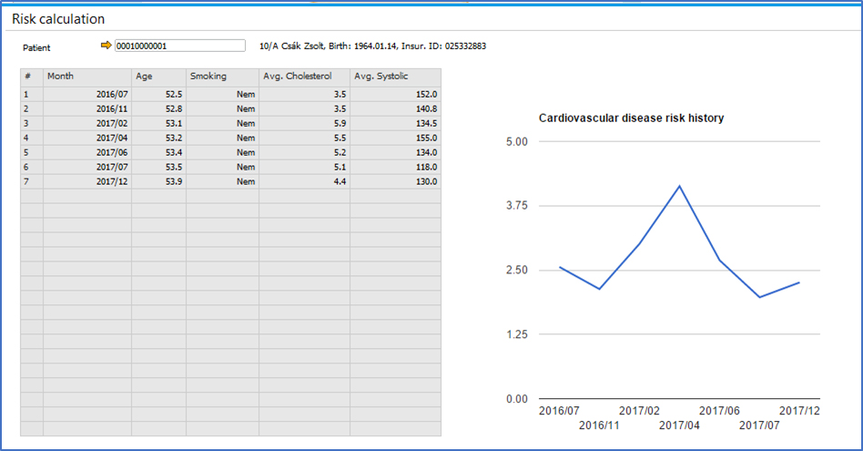The image size is (863, 451).
Task: Click the 5.00 y-axis label
Action: point(517,141)
